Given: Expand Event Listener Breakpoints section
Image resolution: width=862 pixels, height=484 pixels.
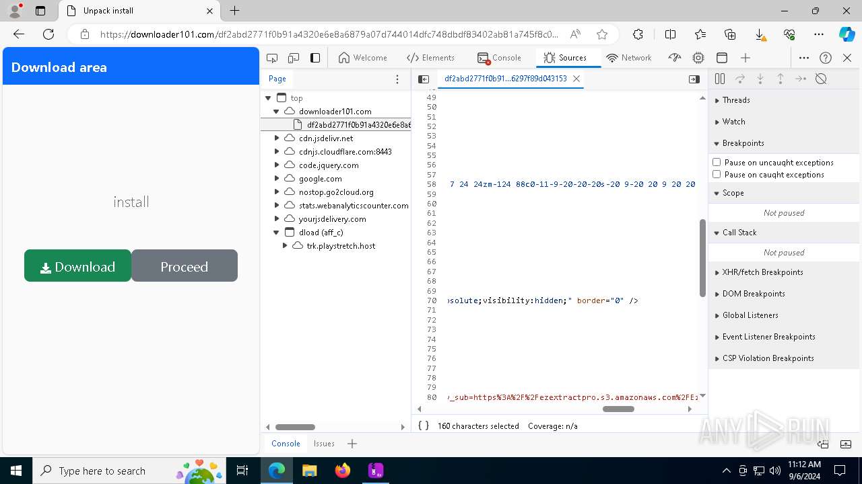Looking at the screenshot, I should pyautogui.click(x=784, y=337).
